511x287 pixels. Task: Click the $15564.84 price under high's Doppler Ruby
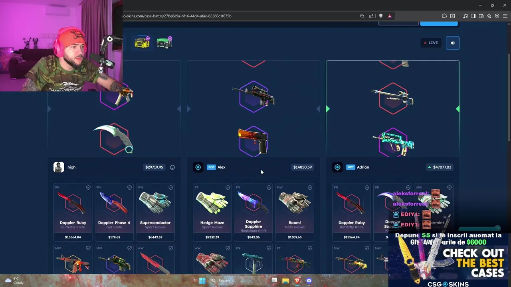(73, 237)
